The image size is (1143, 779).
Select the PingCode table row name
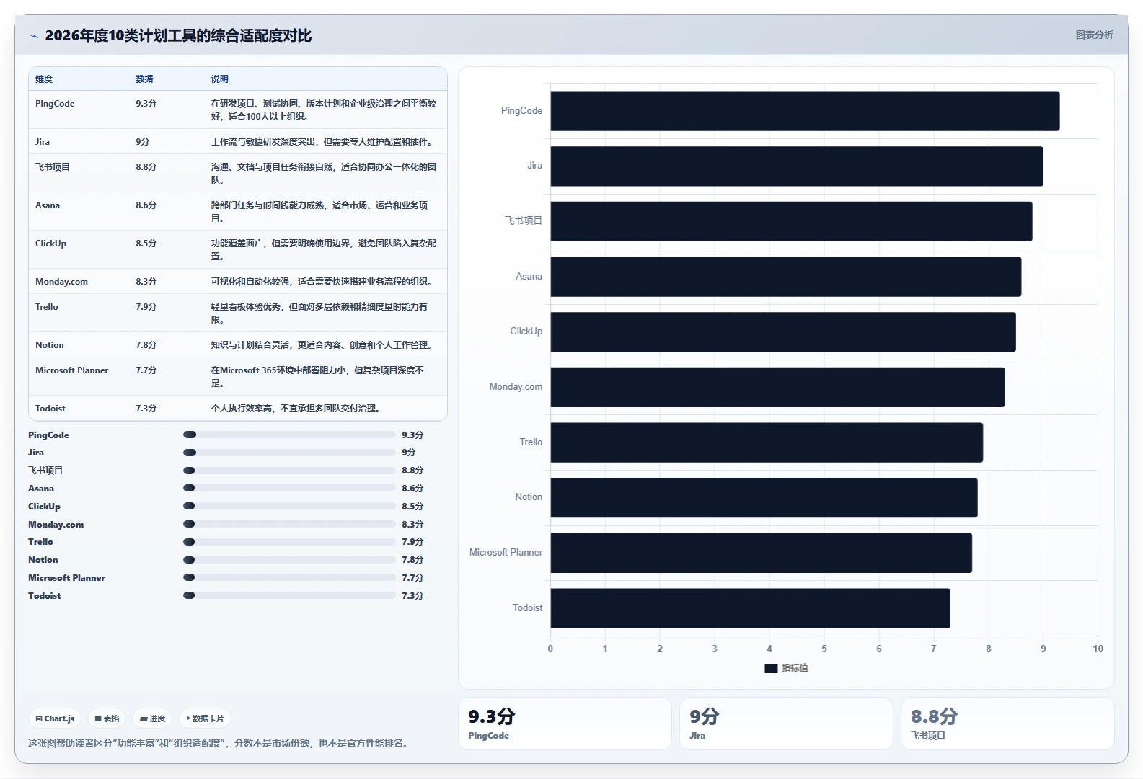point(55,104)
